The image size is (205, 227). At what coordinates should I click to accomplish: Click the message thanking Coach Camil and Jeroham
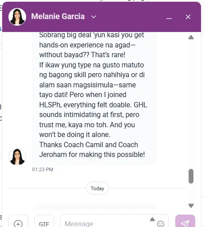[x=92, y=149]
